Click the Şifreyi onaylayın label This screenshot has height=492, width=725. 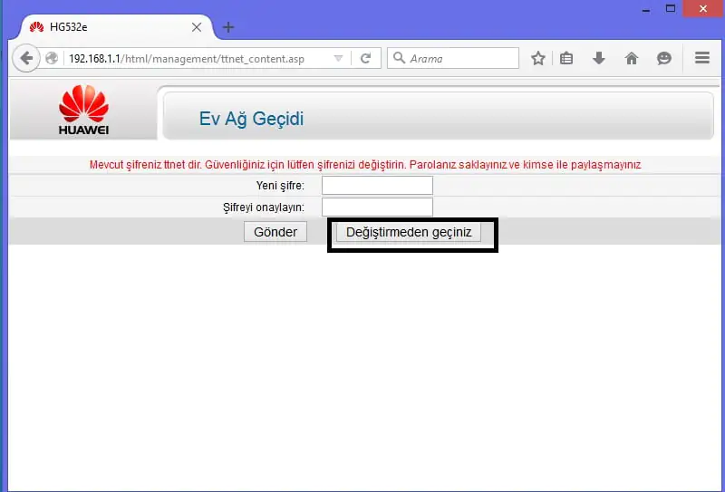264,207
